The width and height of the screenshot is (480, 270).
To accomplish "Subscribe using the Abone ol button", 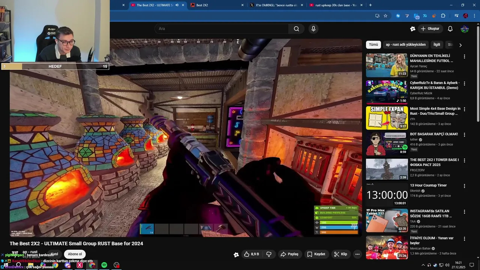I will [75, 254].
